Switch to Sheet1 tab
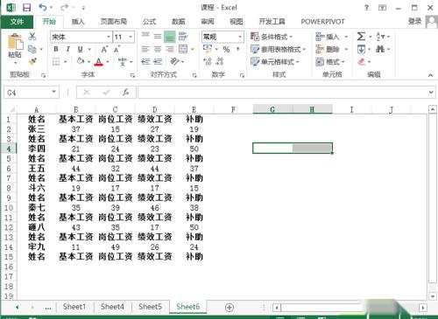The height and width of the screenshot is (319, 438). tap(74, 307)
